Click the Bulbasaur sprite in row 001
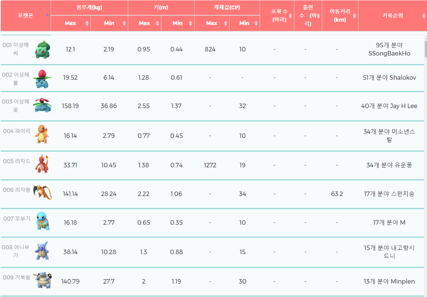This screenshot has width=427, height=297. (42, 50)
